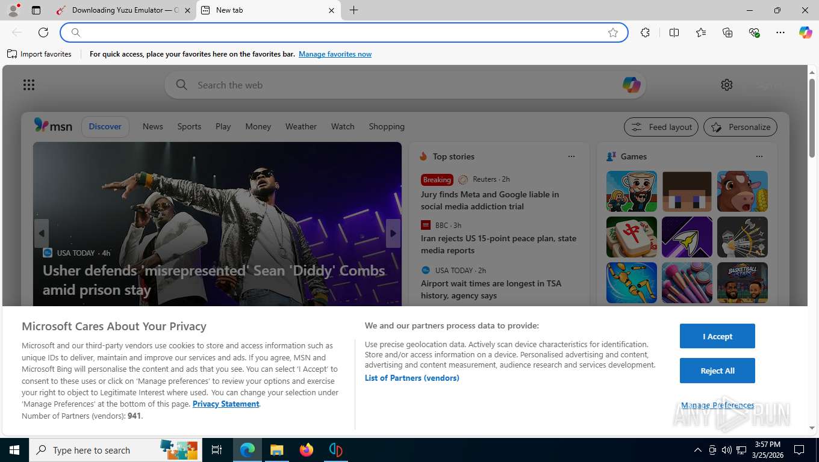Open Games card more options ellipsis
The width and height of the screenshot is (819, 462).
[x=759, y=156]
